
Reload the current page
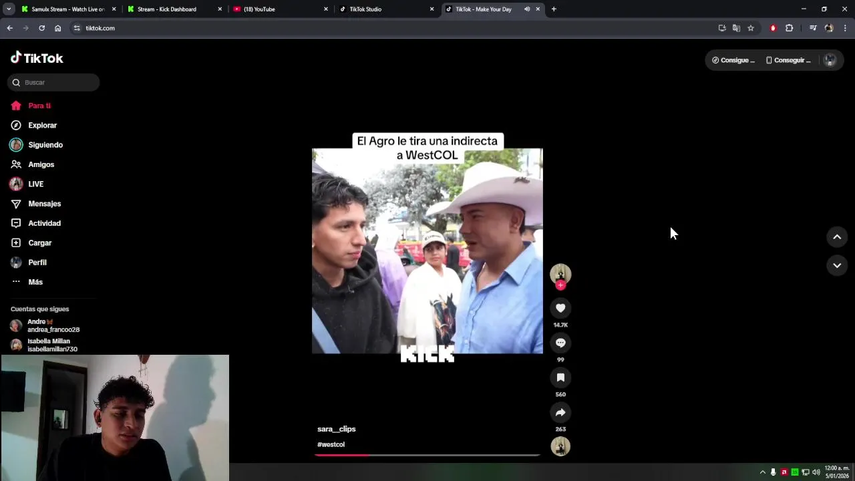click(x=41, y=28)
